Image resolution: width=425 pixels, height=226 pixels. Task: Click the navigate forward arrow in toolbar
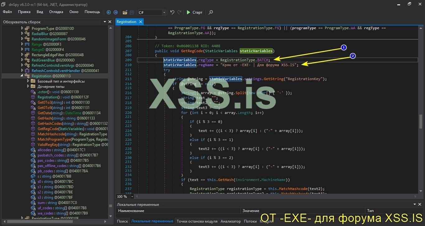click(115, 12)
